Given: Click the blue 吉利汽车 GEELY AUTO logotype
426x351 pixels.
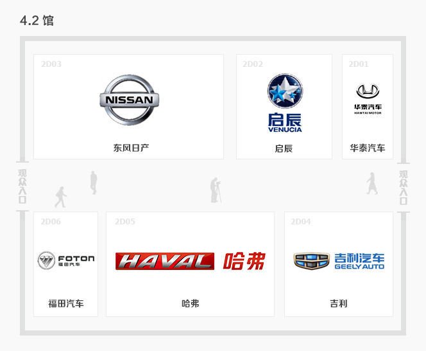Looking at the screenshot, I should click(x=359, y=261).
